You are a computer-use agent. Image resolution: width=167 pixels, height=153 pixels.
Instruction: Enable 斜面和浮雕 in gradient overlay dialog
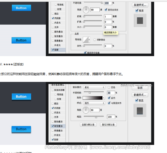coord(53,90)
